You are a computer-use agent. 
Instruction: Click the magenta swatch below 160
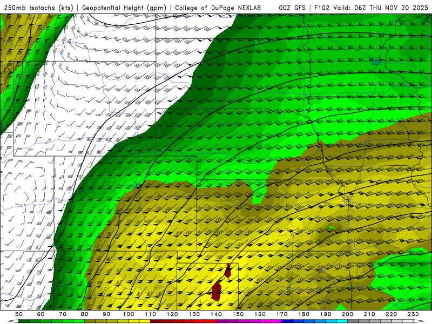coord(265,321)
